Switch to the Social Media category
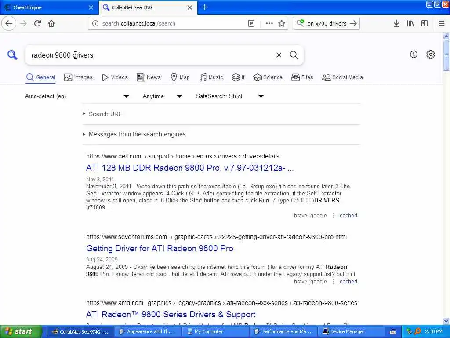450x338 pixels. 342,77
